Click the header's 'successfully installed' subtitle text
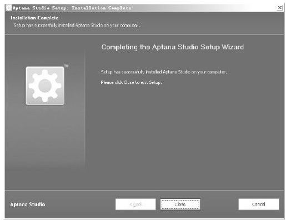 pos(77,26)
